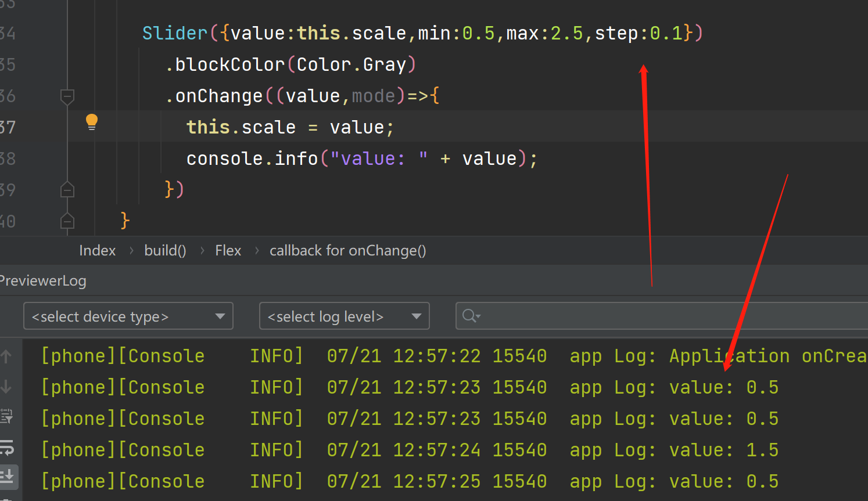Click the log search input field
Viewport: 868px width, 501px height.
(x=662, y=316)
